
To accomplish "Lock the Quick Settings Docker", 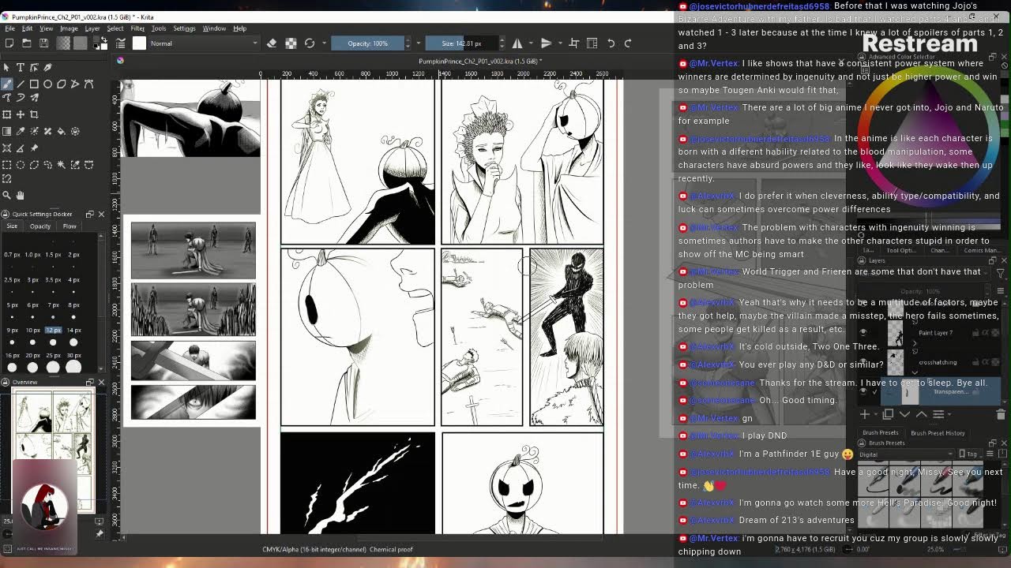I will coord(5,214).
